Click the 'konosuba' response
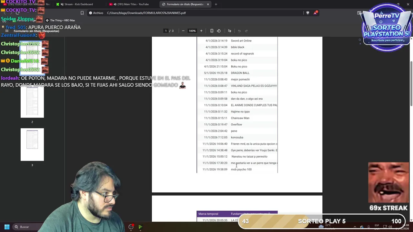The height and width of the screenshot is (232, 413). tap(237, 138)
